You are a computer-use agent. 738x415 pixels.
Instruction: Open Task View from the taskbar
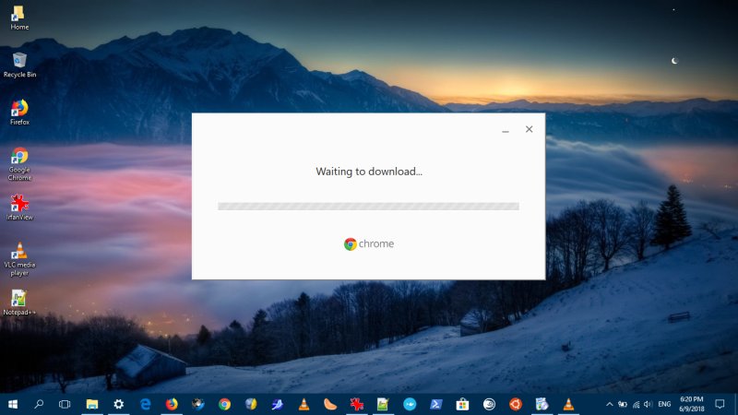tap(65, 404)
